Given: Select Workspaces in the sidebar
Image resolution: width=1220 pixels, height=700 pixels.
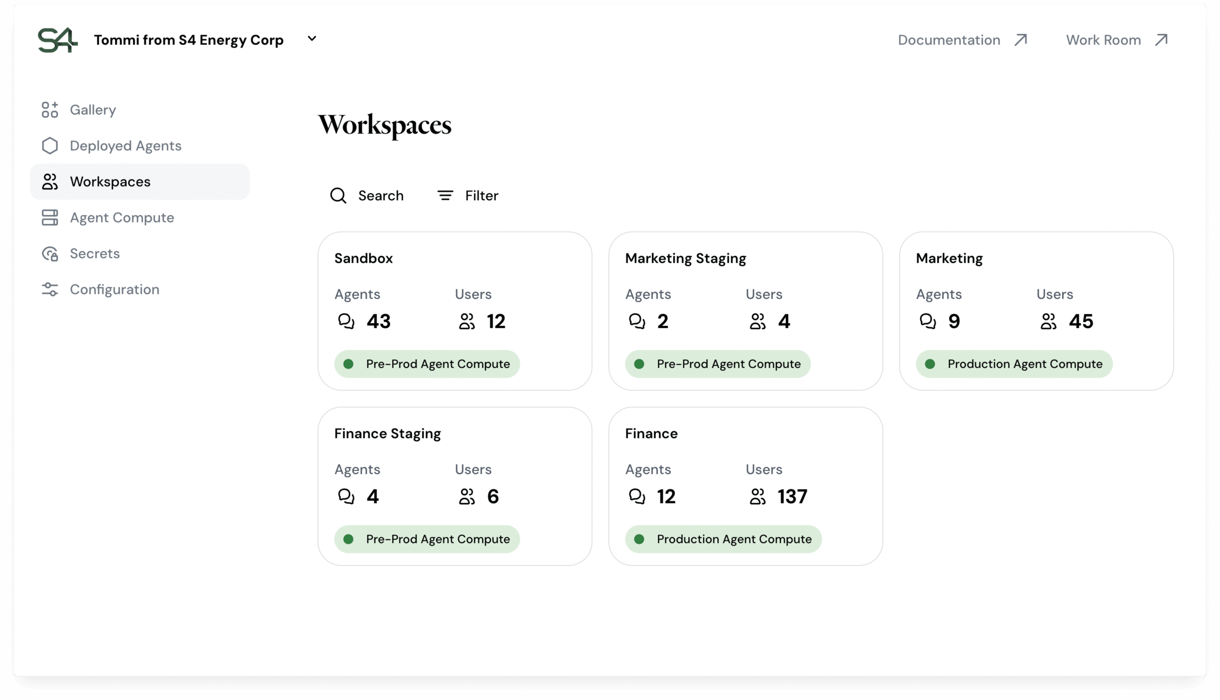Looking at the screenshot, I should pos(140,182).
